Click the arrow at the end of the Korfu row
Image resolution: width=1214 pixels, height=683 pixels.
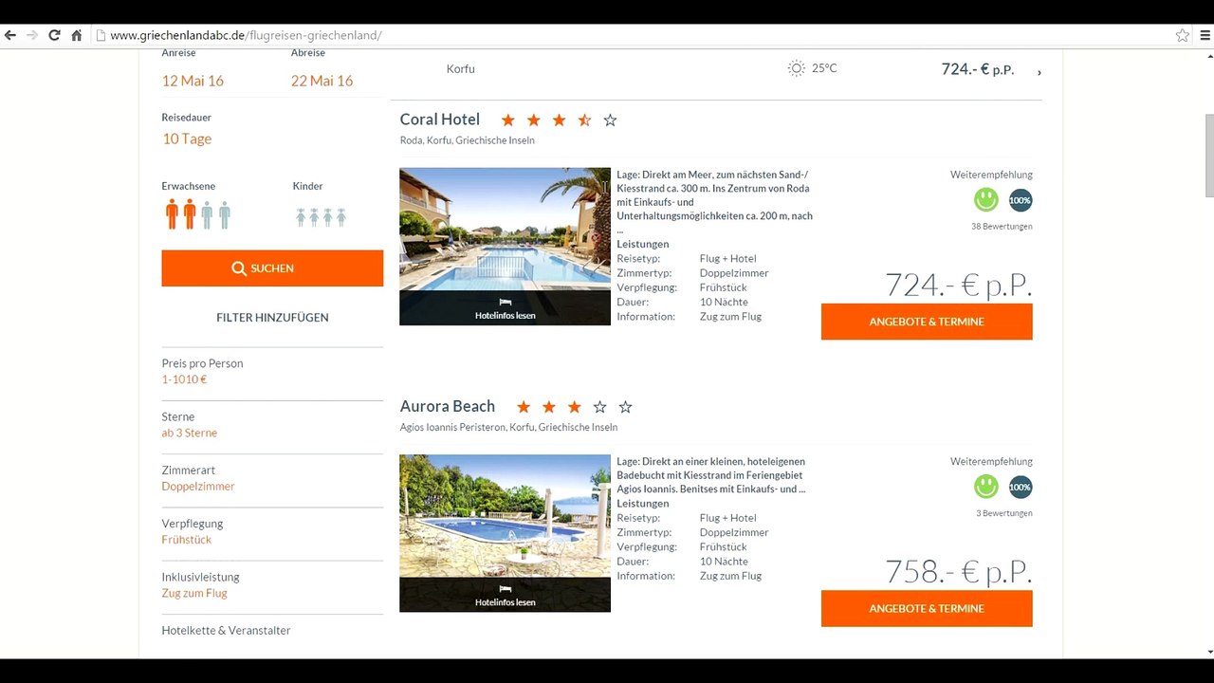(x=1039, y=71)
